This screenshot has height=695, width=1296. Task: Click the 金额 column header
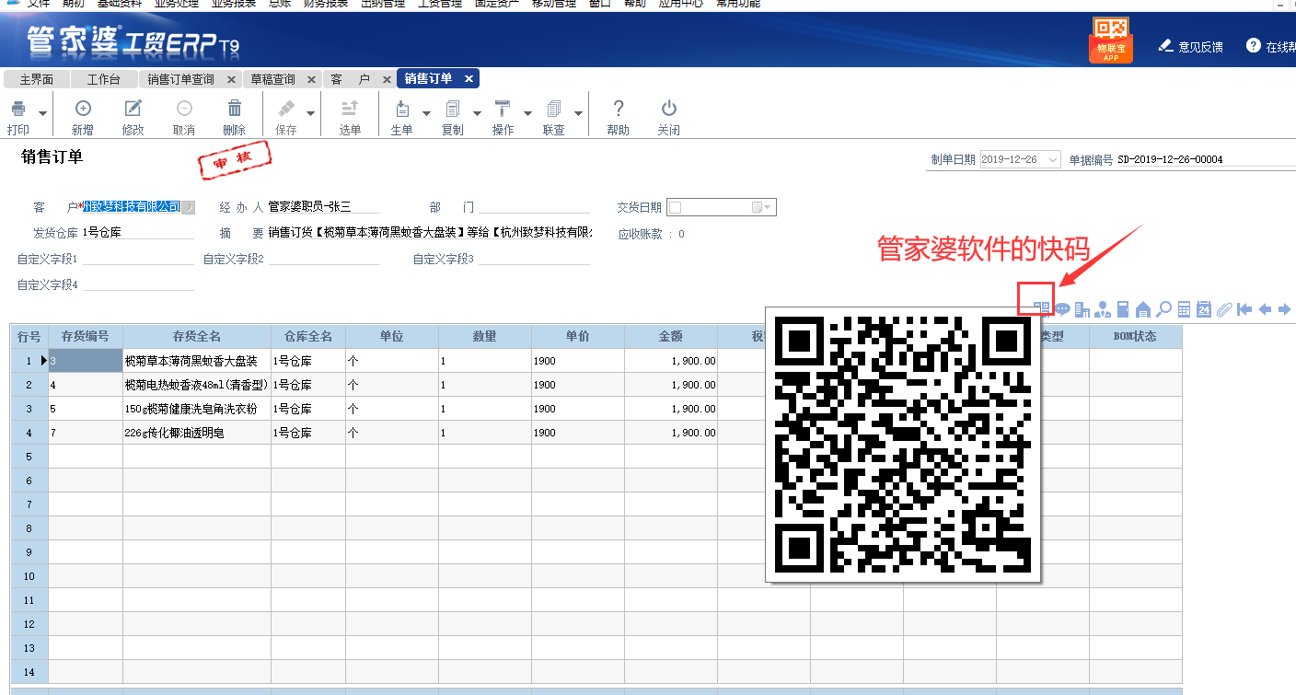point(671,337)
